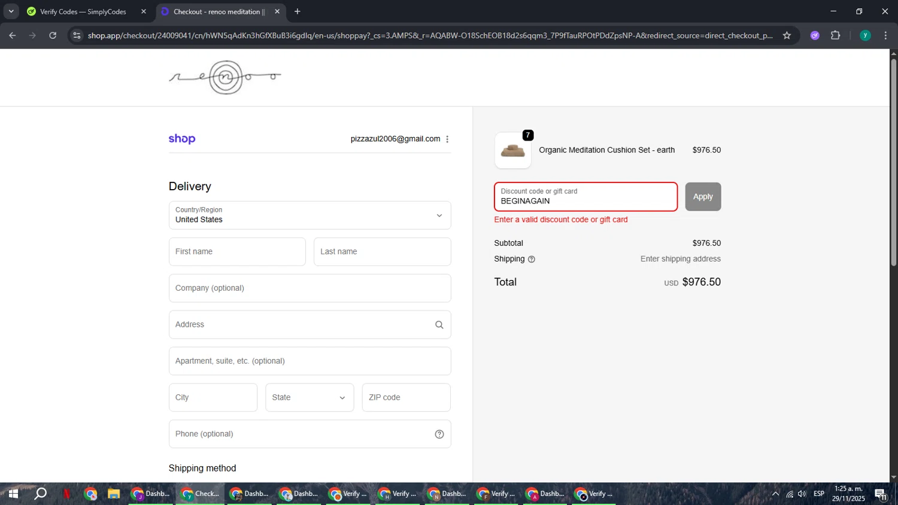Click the Address field search magnifier icon
Viewport: 898px width, 505px height.
tap(439, 325)
